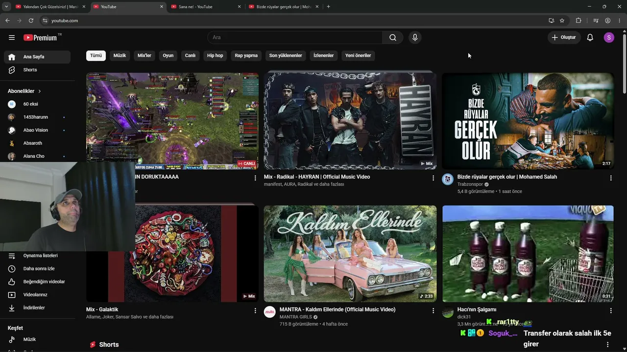Bookmark this page with star icon

coord(562,21)
